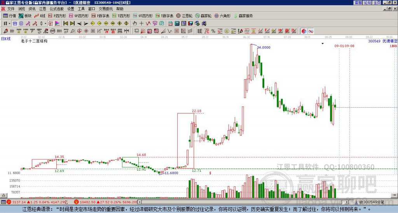The height and width of the screenshot is (213, 398).
Task: Open the 工具 menu
Action: point(81,9)
